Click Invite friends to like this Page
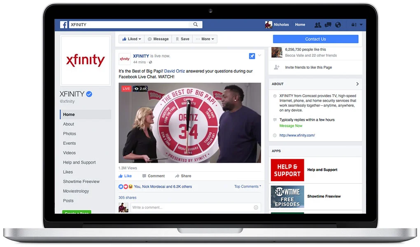Image resolution: width=420 pixels, height=247 pixels. (x=308, y=68)
